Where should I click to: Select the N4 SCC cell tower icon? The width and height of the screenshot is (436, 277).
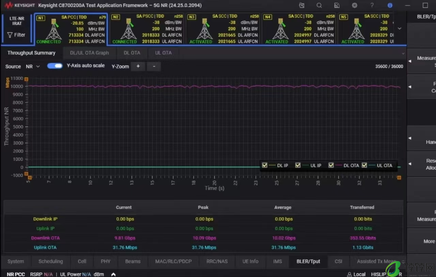[x=281, y=30]
